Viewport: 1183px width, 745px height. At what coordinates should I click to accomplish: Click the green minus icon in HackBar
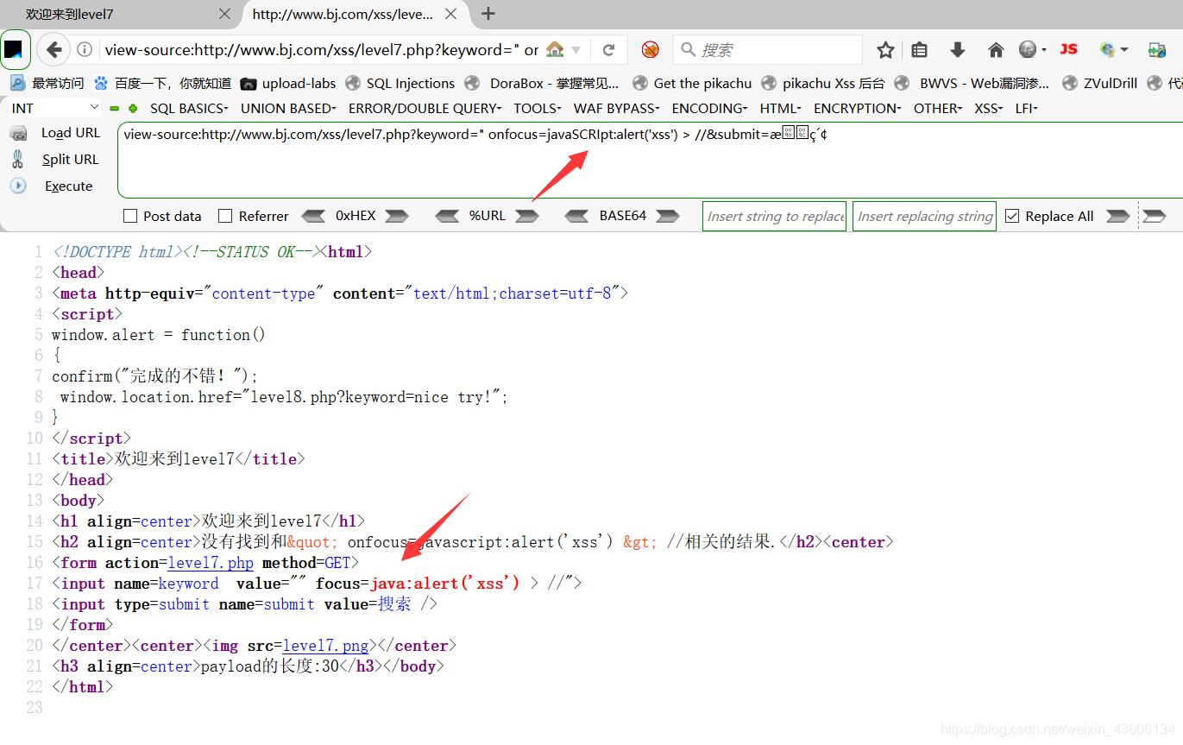pyautogui.click(x=114, y=109)
